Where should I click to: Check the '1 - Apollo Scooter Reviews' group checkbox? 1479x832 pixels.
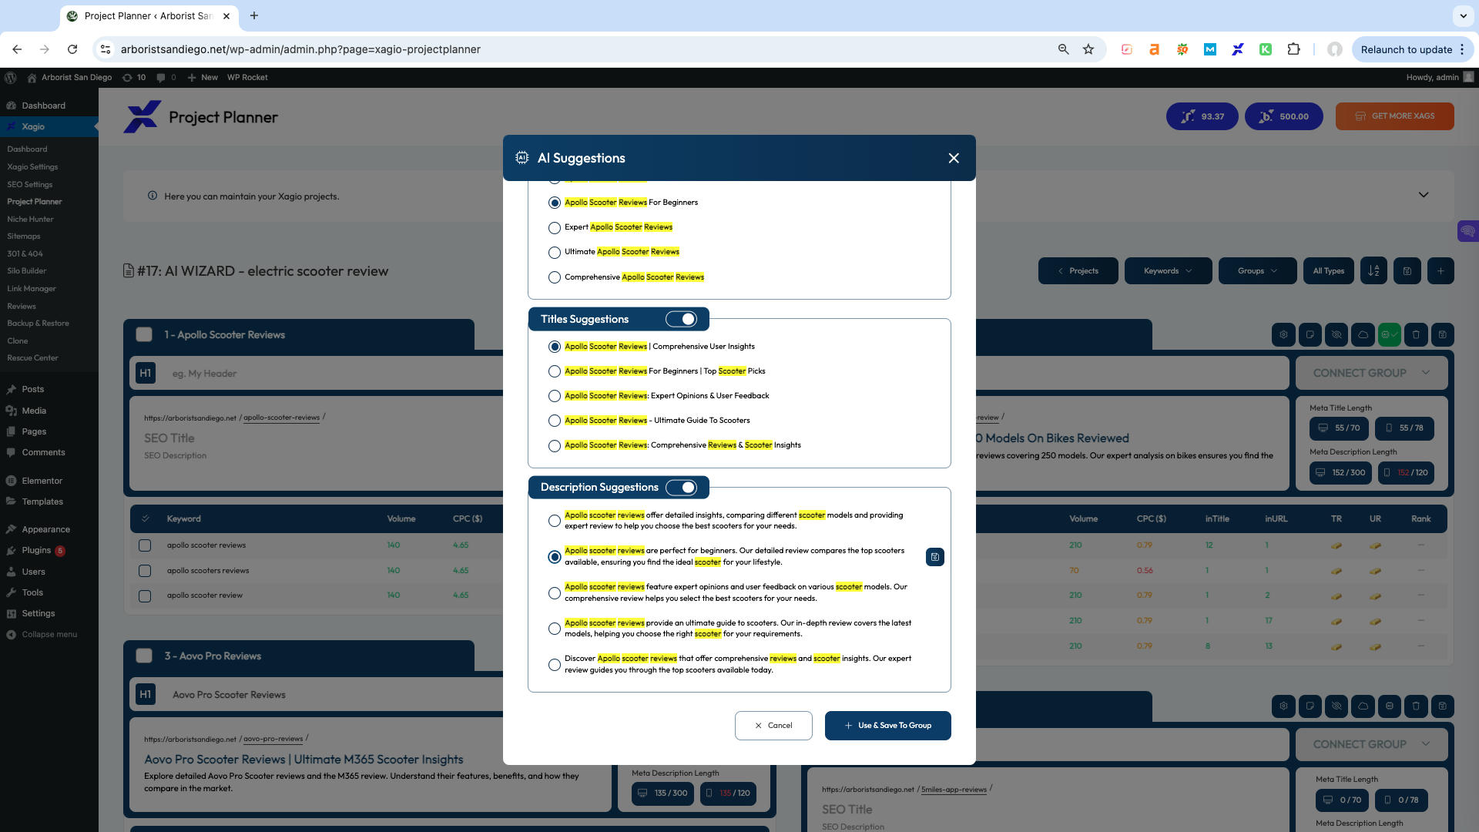click(x=144, y=334)
